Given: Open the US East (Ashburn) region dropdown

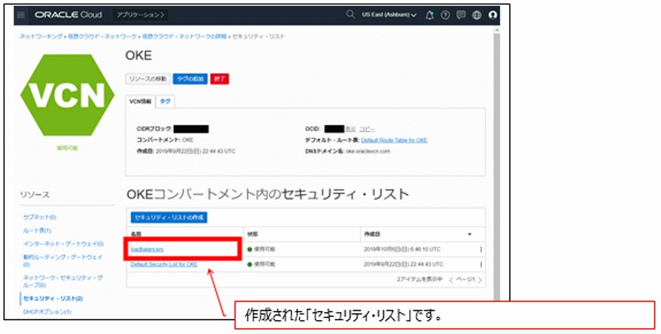Looking at the screenshot, I should 389,15.
